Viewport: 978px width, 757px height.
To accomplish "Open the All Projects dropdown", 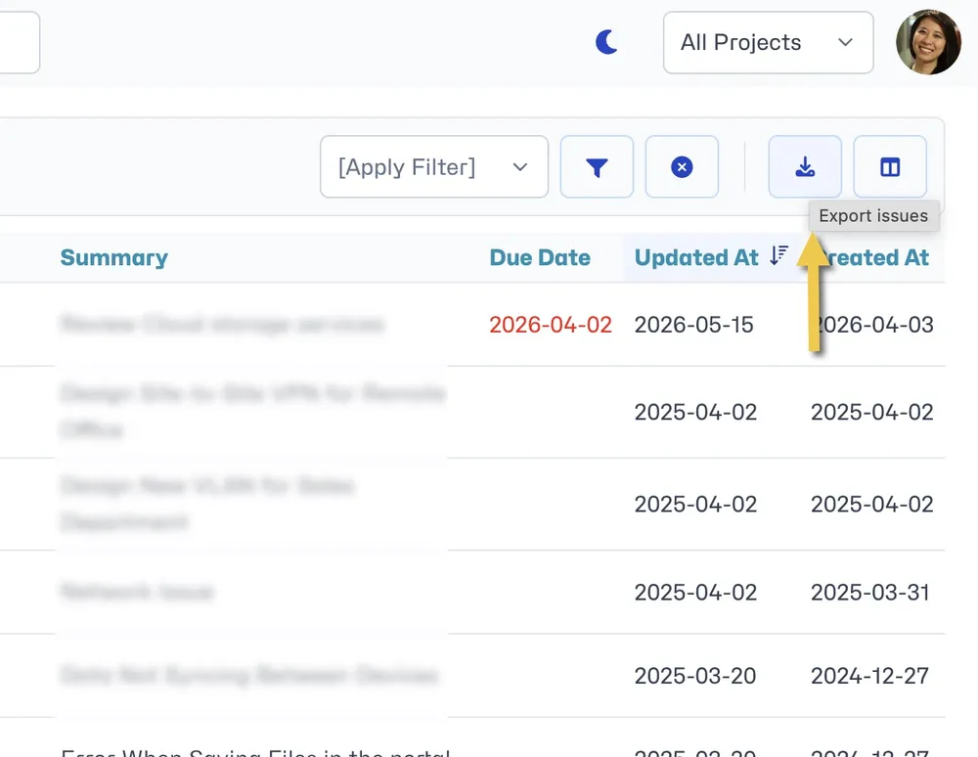I will pos(768,42).
